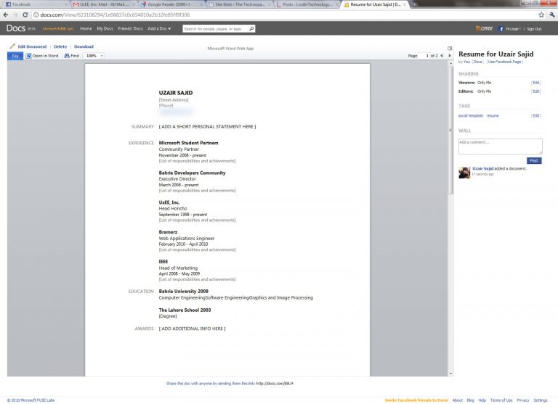Go to the next page arrow
Image resolution: width=558 pixels, height=404 pixels.
pos(450,56)
